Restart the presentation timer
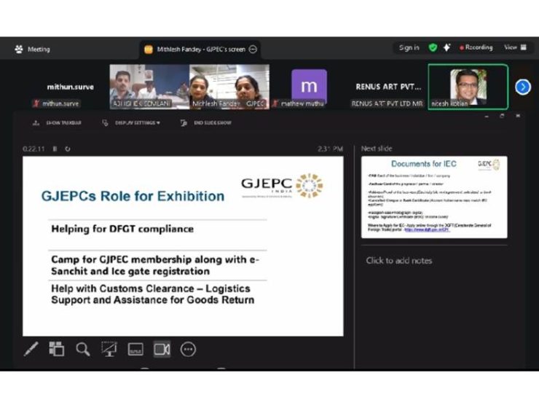Image resolution: width=539 pixels, height=408 pixels. (67, 149)
